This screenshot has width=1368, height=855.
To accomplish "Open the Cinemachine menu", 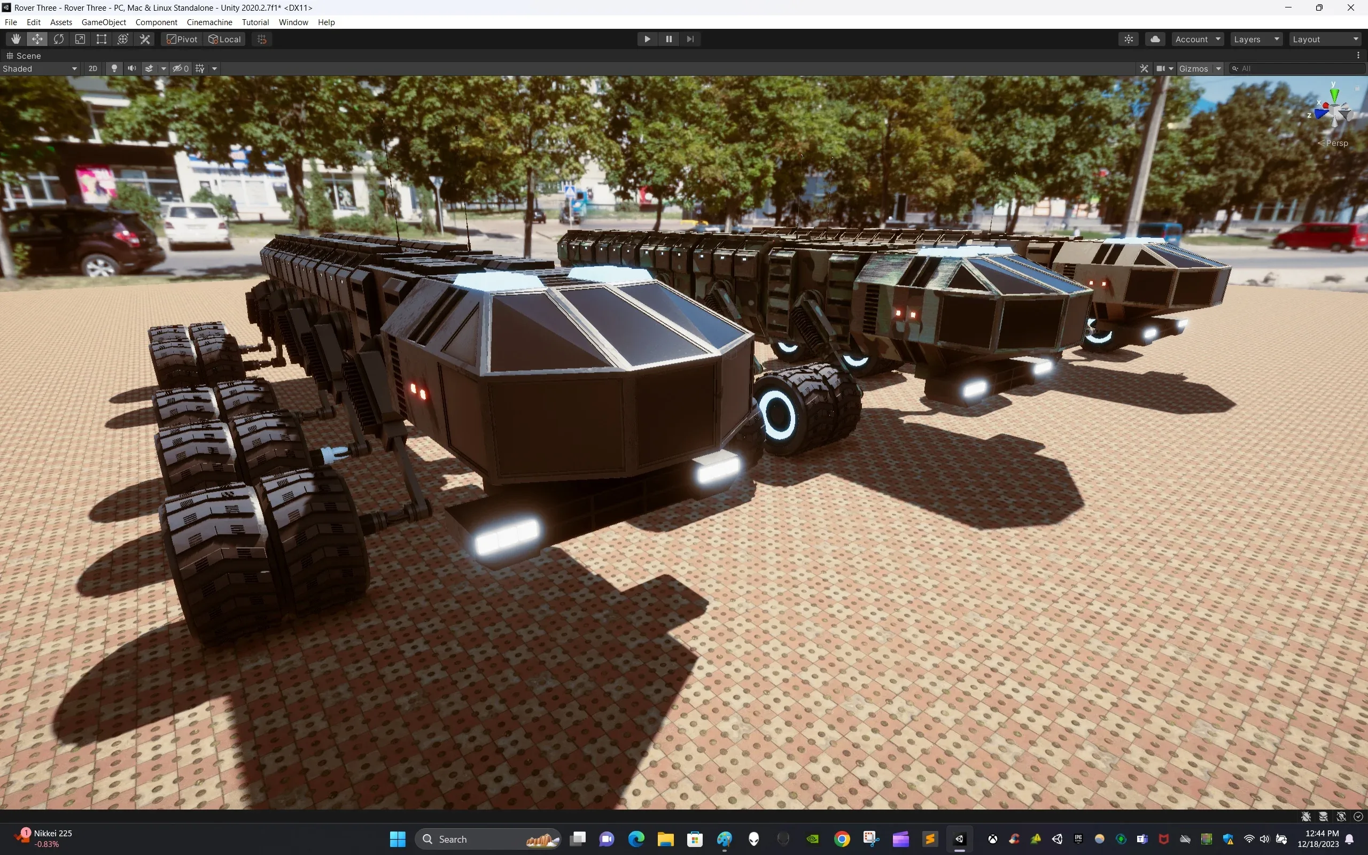I will point(209,22).
